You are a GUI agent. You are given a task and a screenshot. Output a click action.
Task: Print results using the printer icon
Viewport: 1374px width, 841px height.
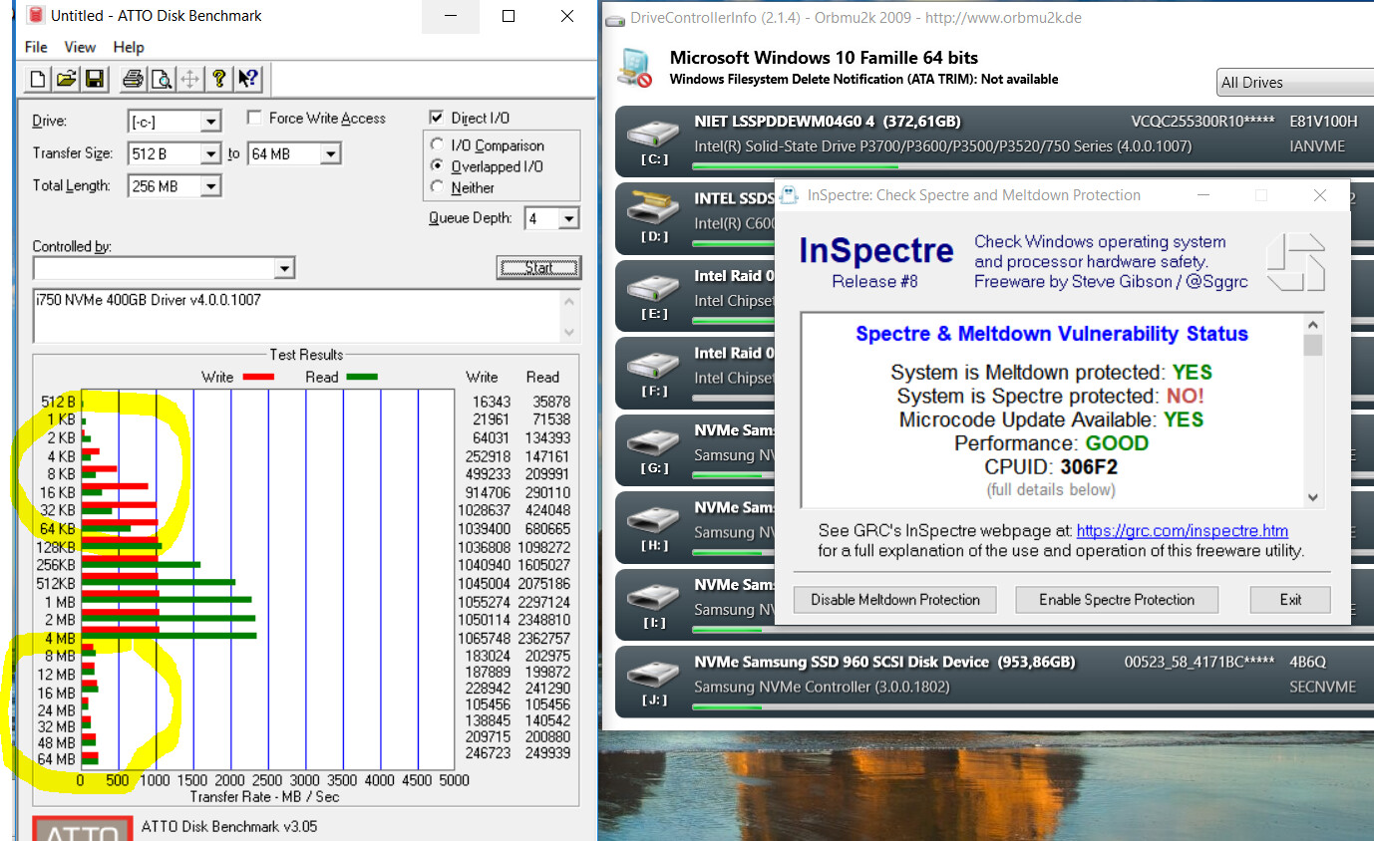click(x=133, y=79)
